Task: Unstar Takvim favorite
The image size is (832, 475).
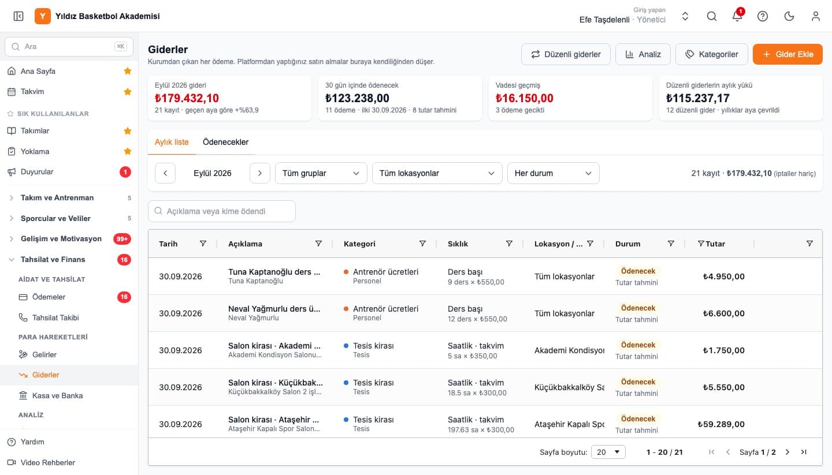Action: (x=128, y=92)
